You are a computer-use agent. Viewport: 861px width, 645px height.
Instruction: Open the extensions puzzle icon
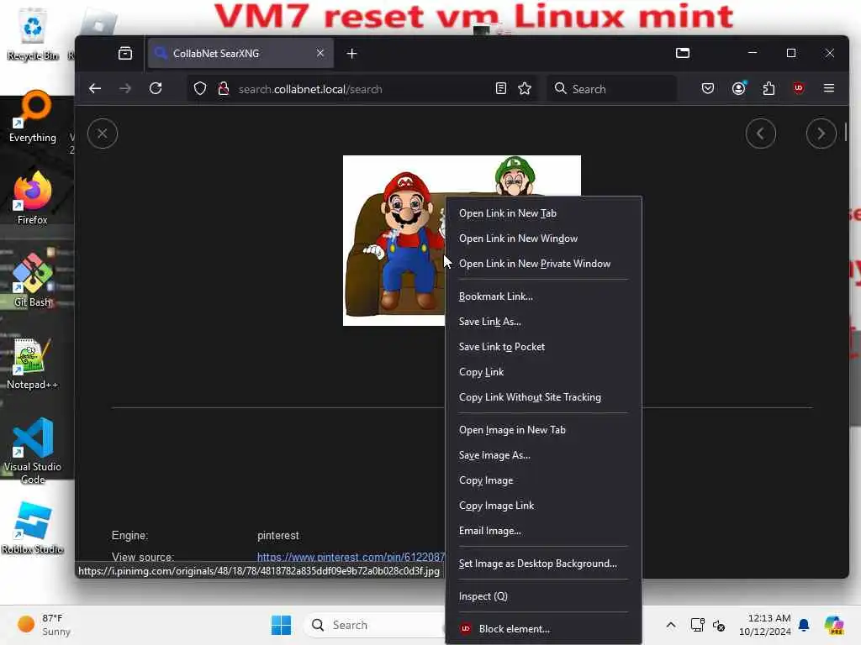pos(769,88)
